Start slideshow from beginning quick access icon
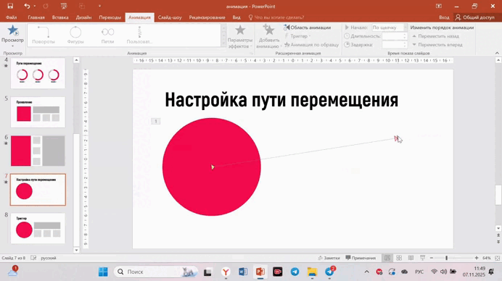The image size is (502, 281). [64, 6]
